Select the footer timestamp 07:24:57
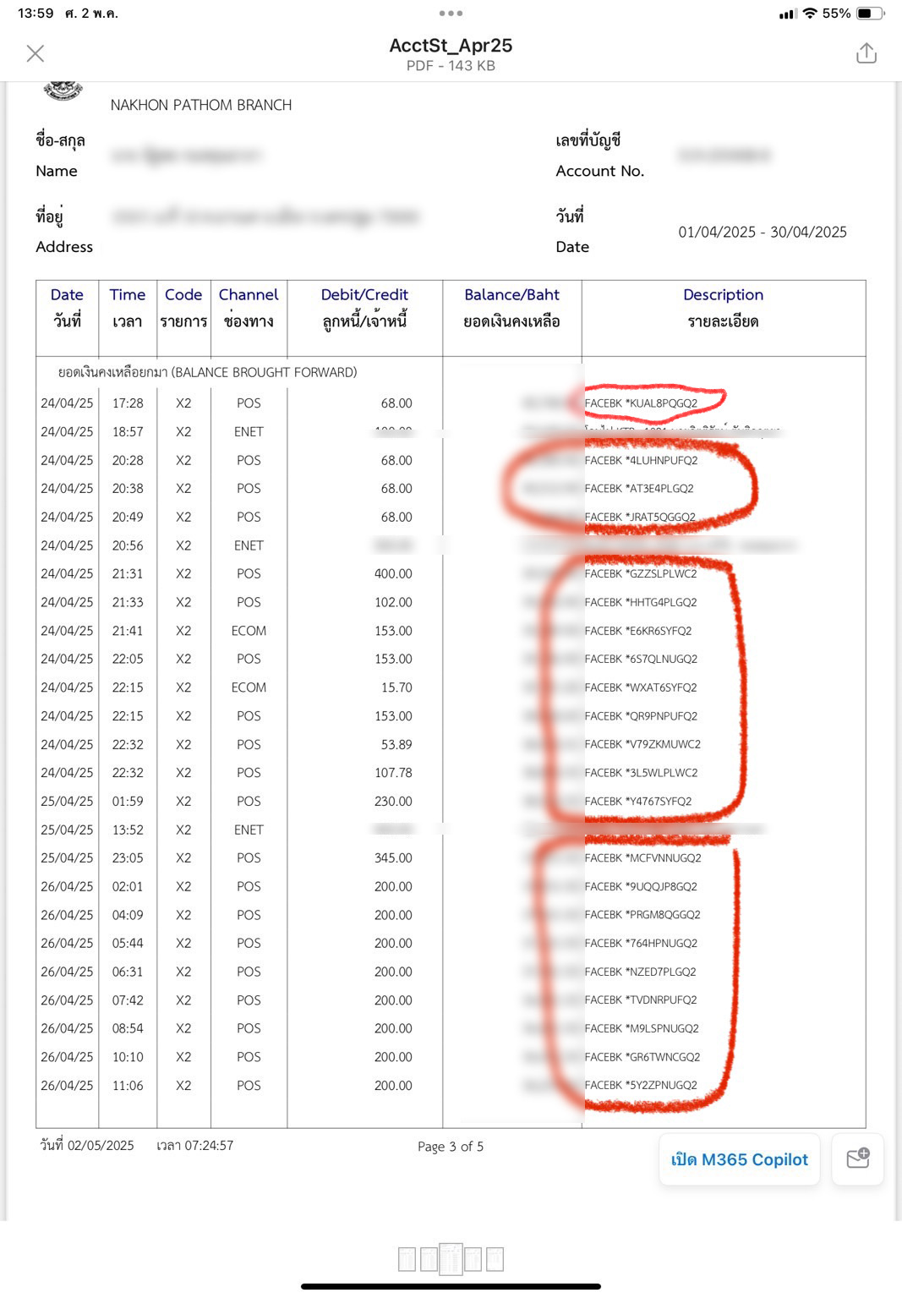The height and width of the screenshot is (1298, 902). pos(194,1146)
